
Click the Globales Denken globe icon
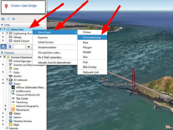(11, 121)
